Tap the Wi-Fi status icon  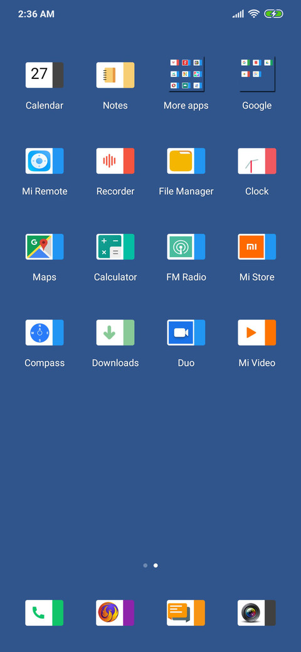[253, 14]
